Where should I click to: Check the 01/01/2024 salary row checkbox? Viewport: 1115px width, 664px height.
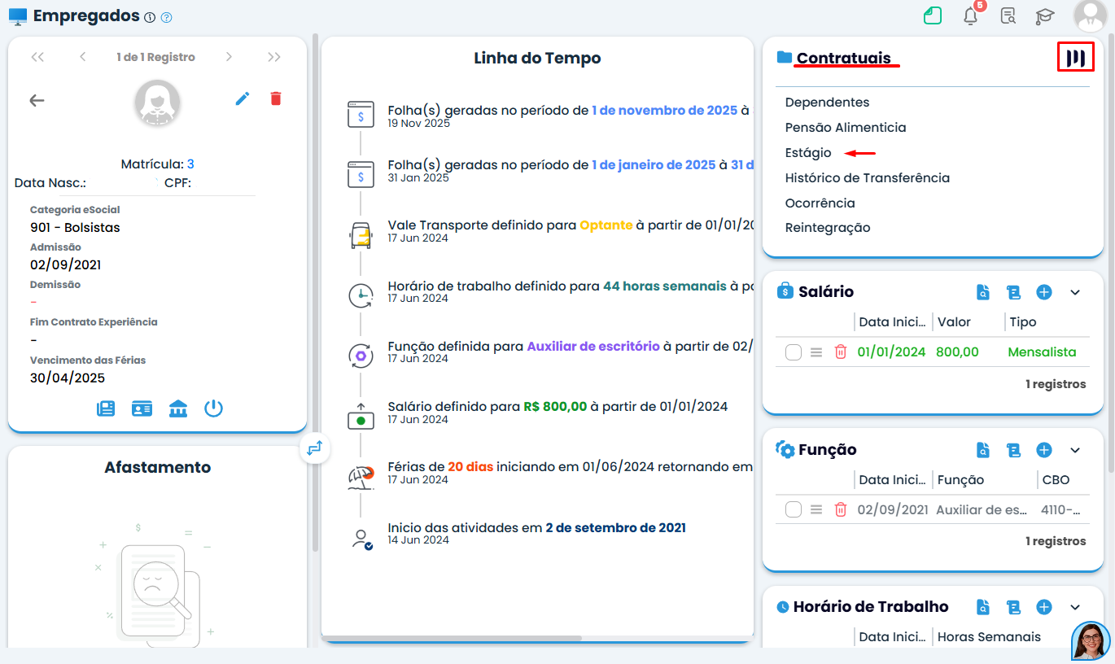tap(794, 352)
